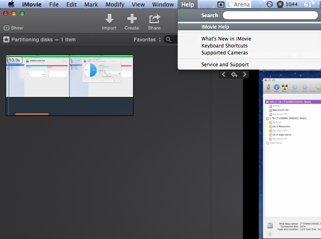Click the Share label
This screenshot has height=239, width=321.
pos(154,28)
